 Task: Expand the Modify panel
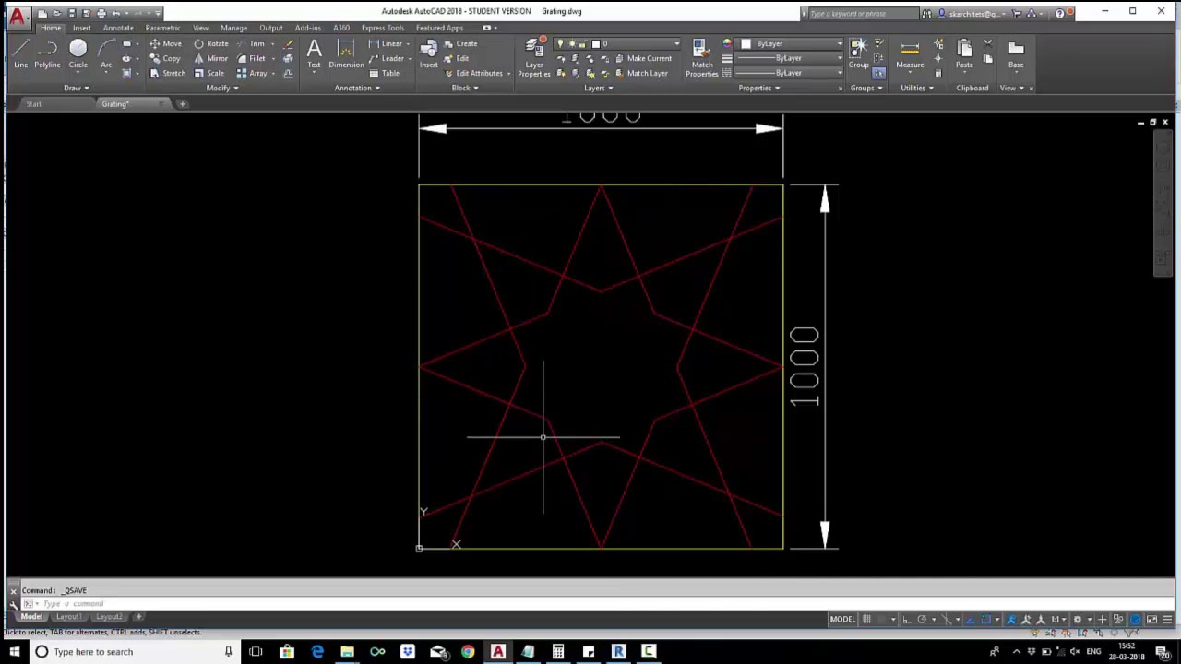pos(222,88)
